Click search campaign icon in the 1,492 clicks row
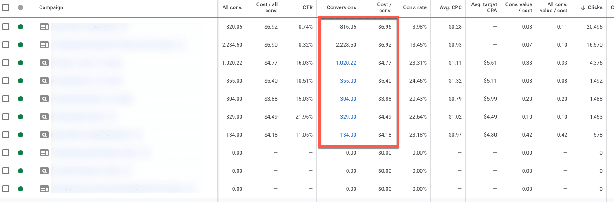The width and height of the screenshot is (614, 202). click(44, 81)
